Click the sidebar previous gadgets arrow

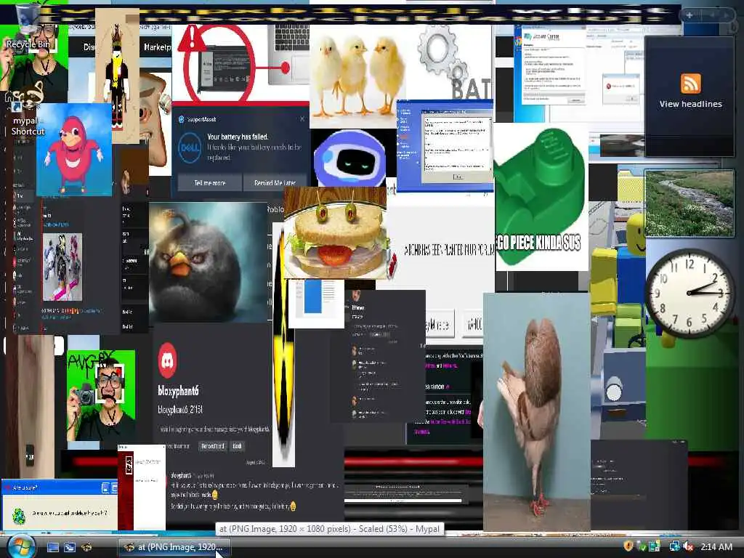[712, 15]
